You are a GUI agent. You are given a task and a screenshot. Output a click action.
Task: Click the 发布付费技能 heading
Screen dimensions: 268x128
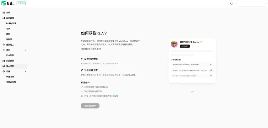coord(91,59)
